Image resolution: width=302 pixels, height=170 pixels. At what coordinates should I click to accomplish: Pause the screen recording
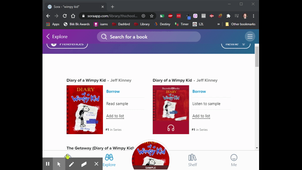click(x=48, y=164)
